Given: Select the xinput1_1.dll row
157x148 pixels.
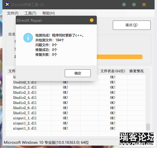Looking at the screenshot, I should click(x=76, y=118).
